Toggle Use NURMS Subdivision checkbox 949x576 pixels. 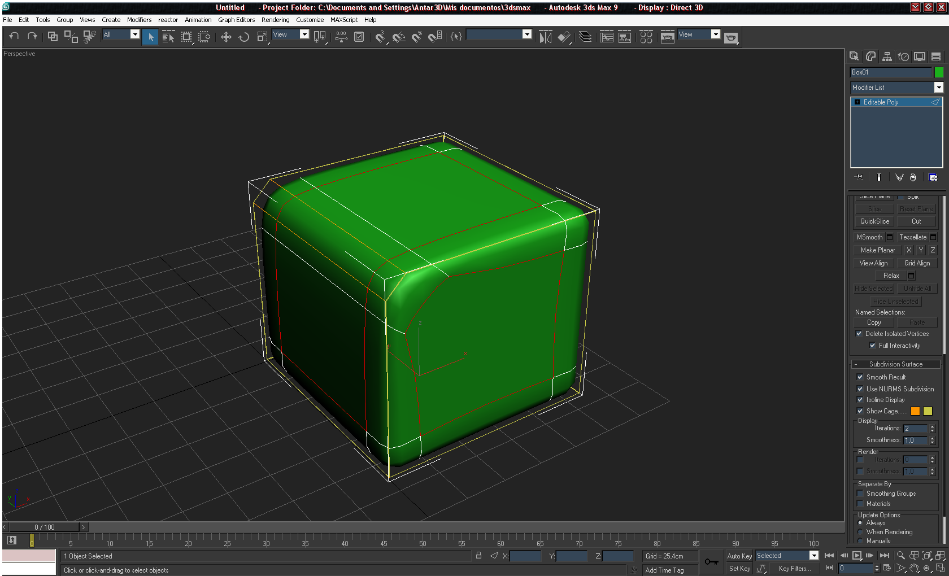860,389
